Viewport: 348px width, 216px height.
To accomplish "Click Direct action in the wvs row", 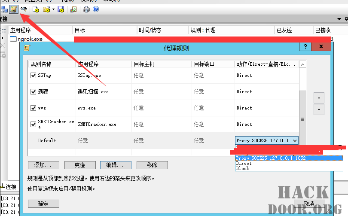I will click(244, 108).
